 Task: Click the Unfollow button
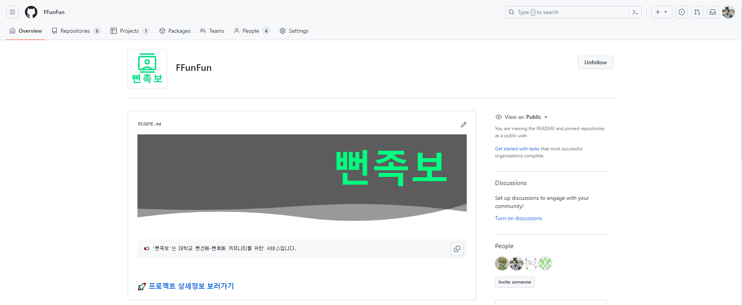click(x=595, y=62)
